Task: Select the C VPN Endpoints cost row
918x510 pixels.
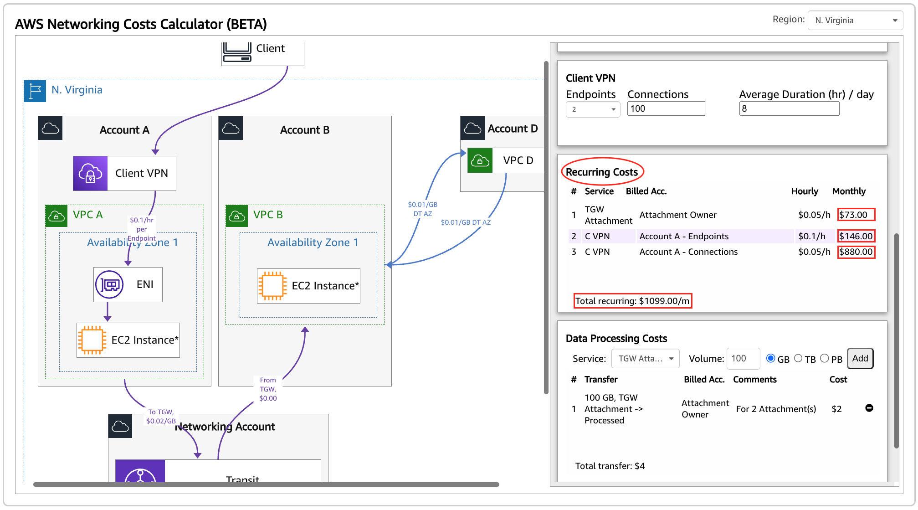Action: point(683,236)
